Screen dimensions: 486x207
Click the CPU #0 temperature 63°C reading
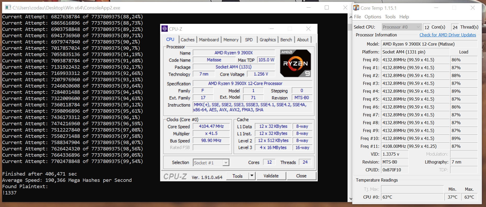[x=412, y=197]
